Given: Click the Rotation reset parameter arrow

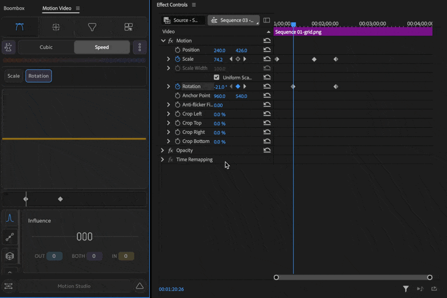Looking at the screenshot, I should point(267,86).
